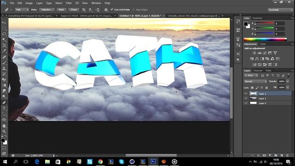This screenshot has width=295, height=166.
Task: Open the Normal blend mode dropdown
Action: click(255, 81)
